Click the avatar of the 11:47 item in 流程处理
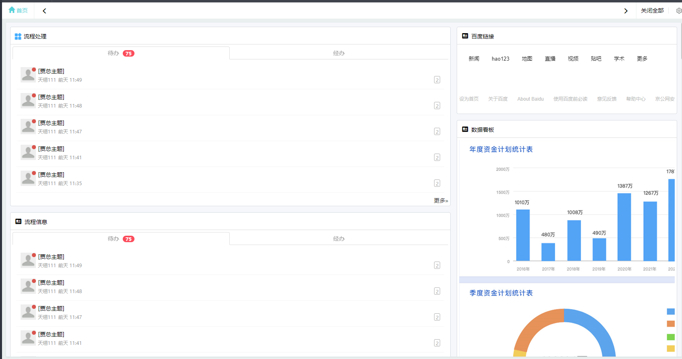Screen dimensions: 682x359 pyautogui.click(x=28, y=127)
